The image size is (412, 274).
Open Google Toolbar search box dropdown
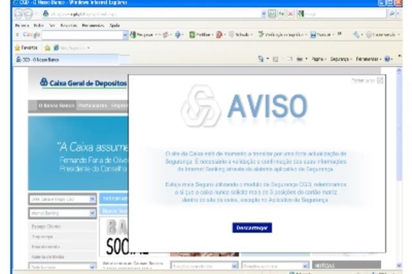coord(125,35)
